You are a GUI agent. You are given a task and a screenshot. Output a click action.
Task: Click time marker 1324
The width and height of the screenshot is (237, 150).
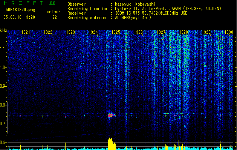pyautogui.click(x=93, y=32)
